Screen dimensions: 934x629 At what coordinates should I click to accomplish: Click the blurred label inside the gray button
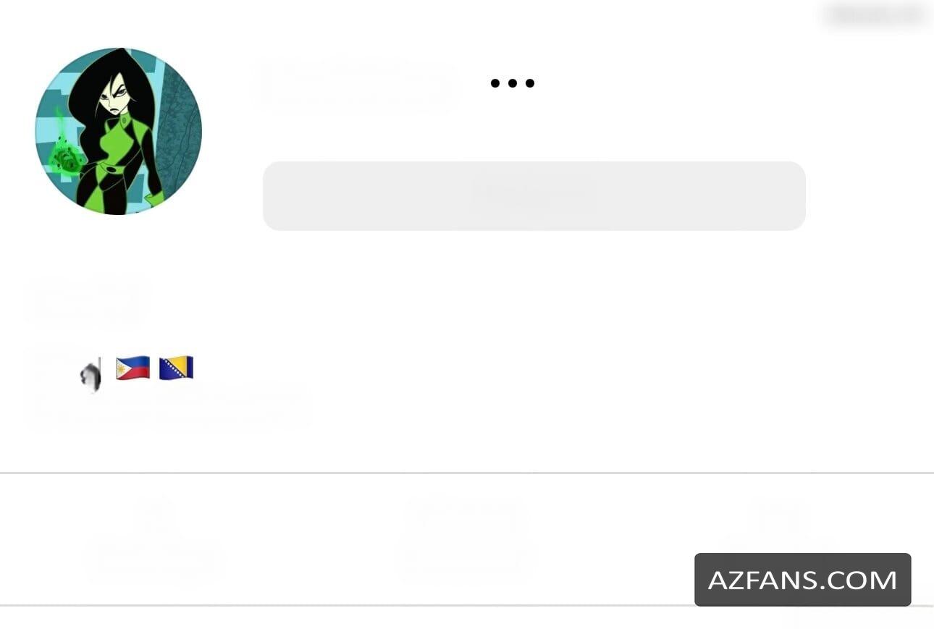coord(534,194)
